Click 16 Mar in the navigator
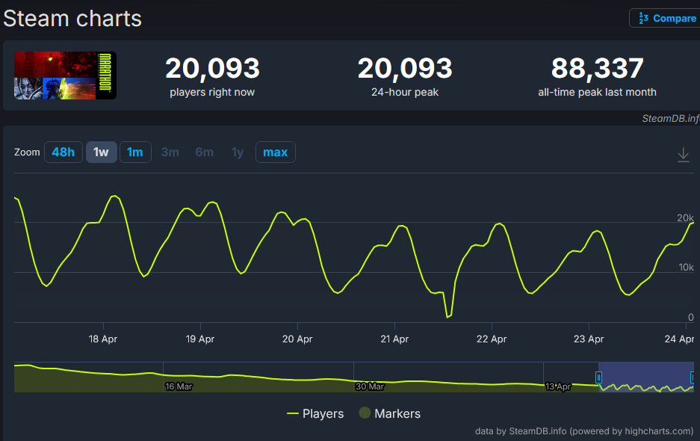 coord(179,386)
